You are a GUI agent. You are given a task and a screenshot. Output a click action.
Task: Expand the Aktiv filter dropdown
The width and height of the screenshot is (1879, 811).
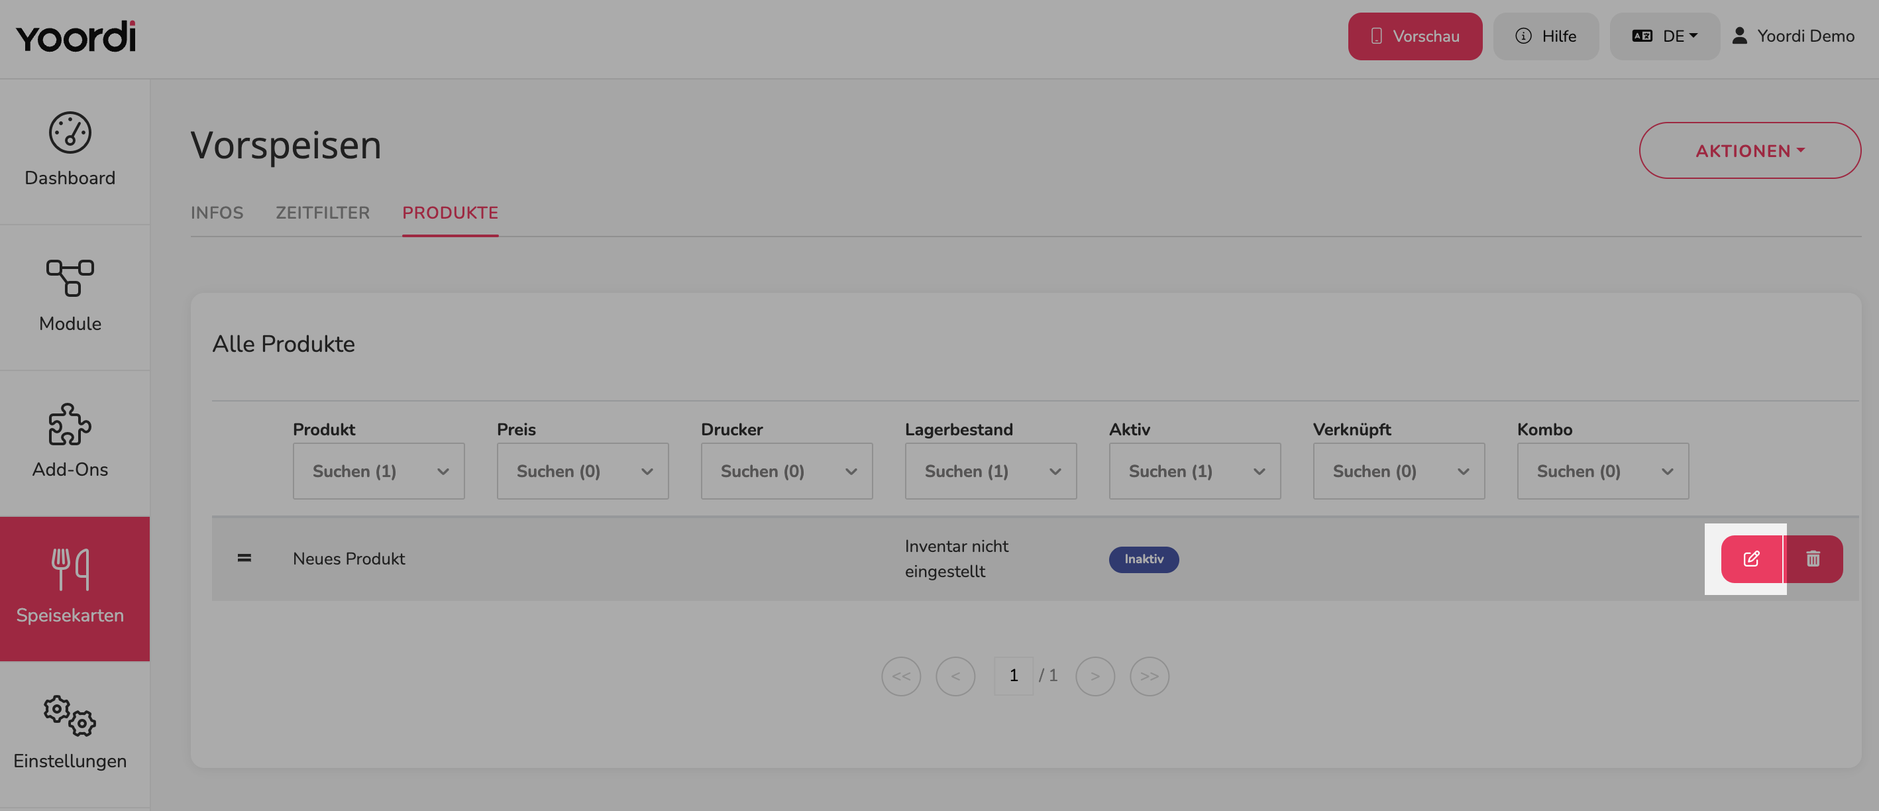point(1195,471)
